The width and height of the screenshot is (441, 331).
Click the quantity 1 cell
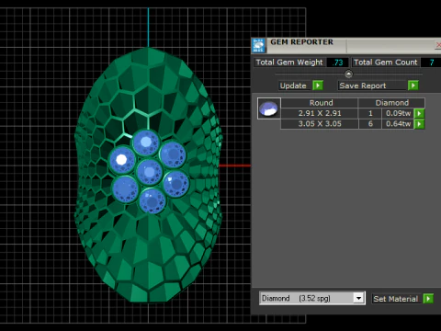click(x=370, y=113)
